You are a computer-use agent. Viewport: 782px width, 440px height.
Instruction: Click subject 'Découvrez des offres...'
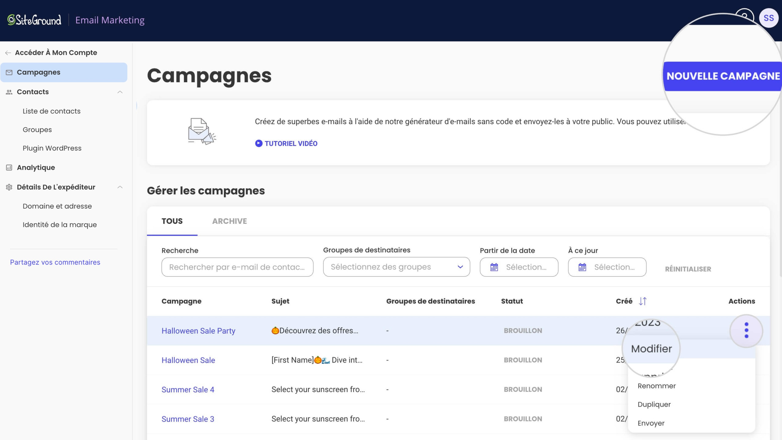click(x=315, y=331)
